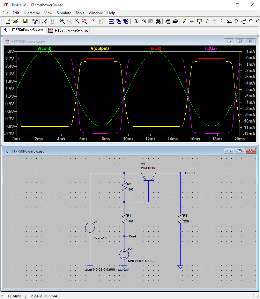
Task: Open the Control Panel hammer icon
Action: [35, 21]
